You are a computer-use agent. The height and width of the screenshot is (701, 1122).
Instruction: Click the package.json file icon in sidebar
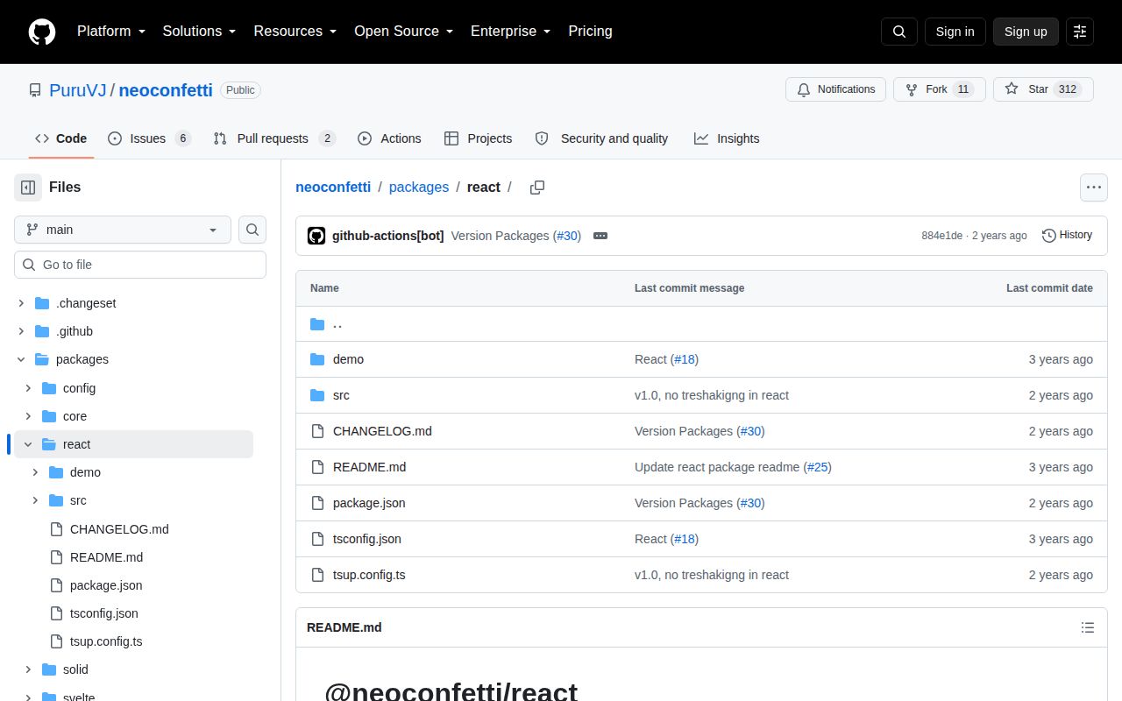click(56, 585)
